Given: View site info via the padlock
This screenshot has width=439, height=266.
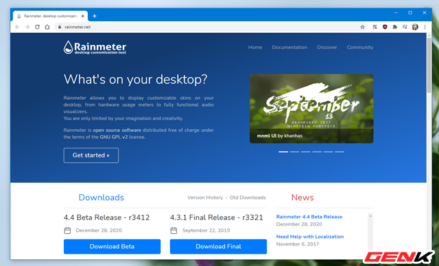Looking at the screenshot, I should 60,27.
